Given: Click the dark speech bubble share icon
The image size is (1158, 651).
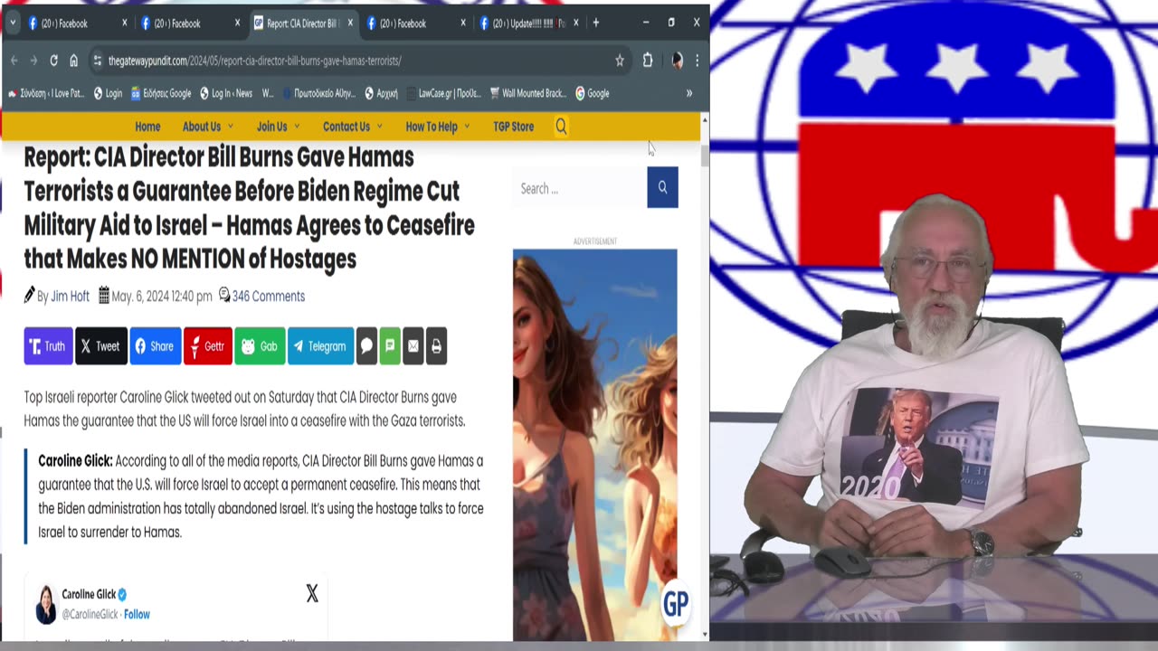Looking at the screenshot, I should (366, 346).
